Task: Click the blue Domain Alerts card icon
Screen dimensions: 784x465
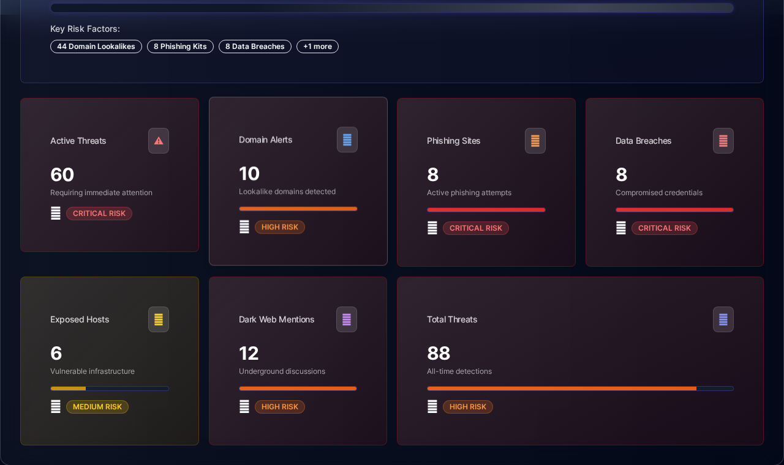Action: tap(347, 139)
